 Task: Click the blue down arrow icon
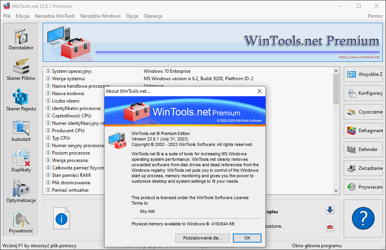tap(330, 210)
